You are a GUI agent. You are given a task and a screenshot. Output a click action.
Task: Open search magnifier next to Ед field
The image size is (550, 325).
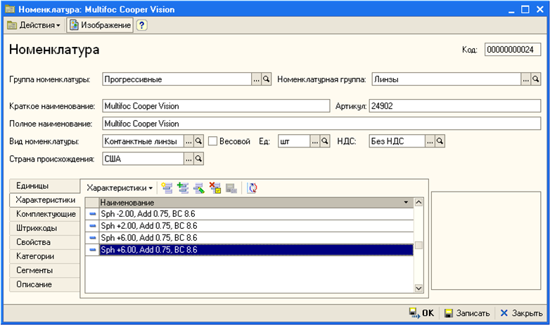[325, 141]
